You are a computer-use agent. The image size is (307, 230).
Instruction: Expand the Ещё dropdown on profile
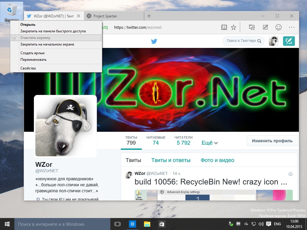click(210, 143)
